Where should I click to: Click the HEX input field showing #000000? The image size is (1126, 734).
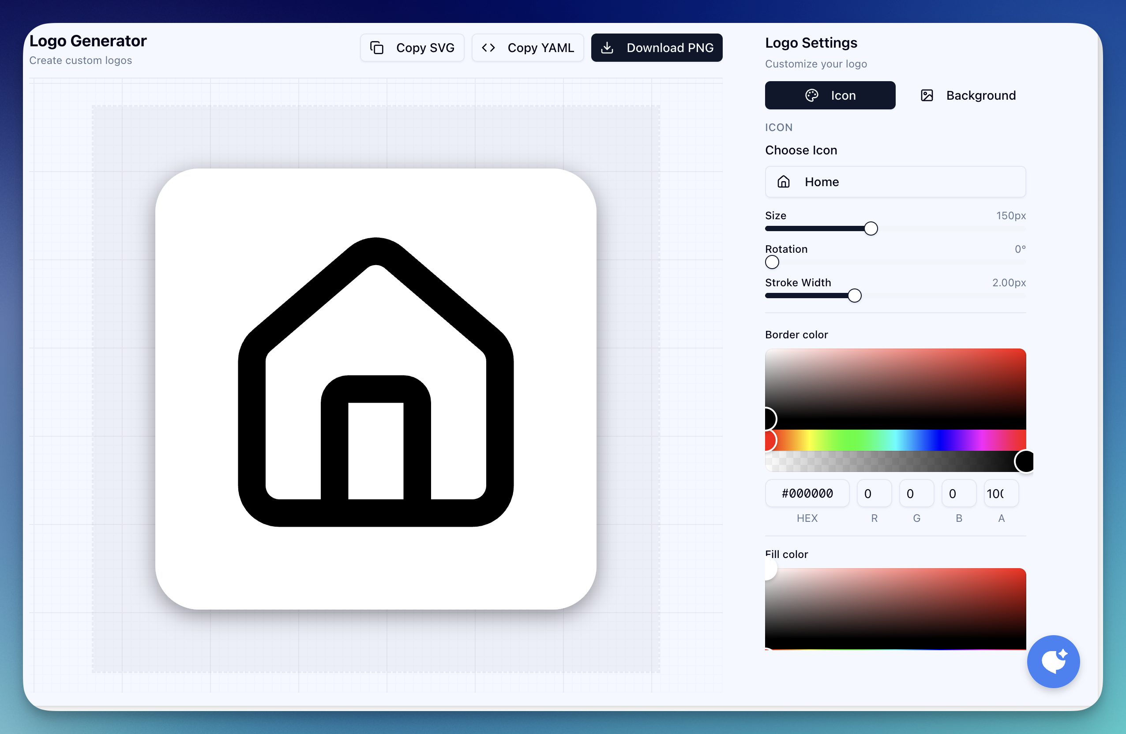(x=807, y=493)
